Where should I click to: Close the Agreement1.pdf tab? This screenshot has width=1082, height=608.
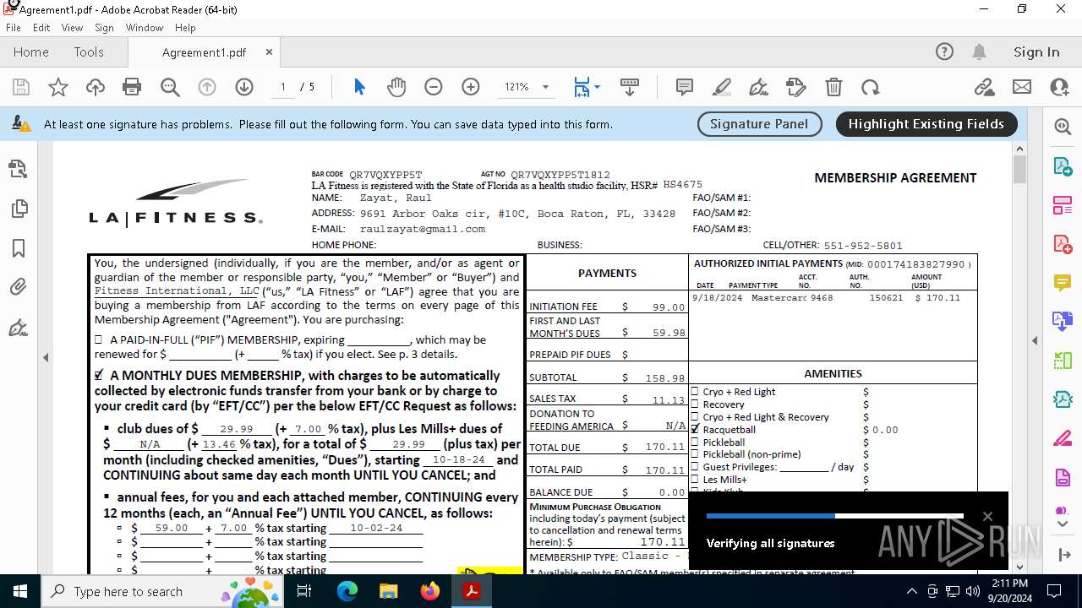pos(269,52)
